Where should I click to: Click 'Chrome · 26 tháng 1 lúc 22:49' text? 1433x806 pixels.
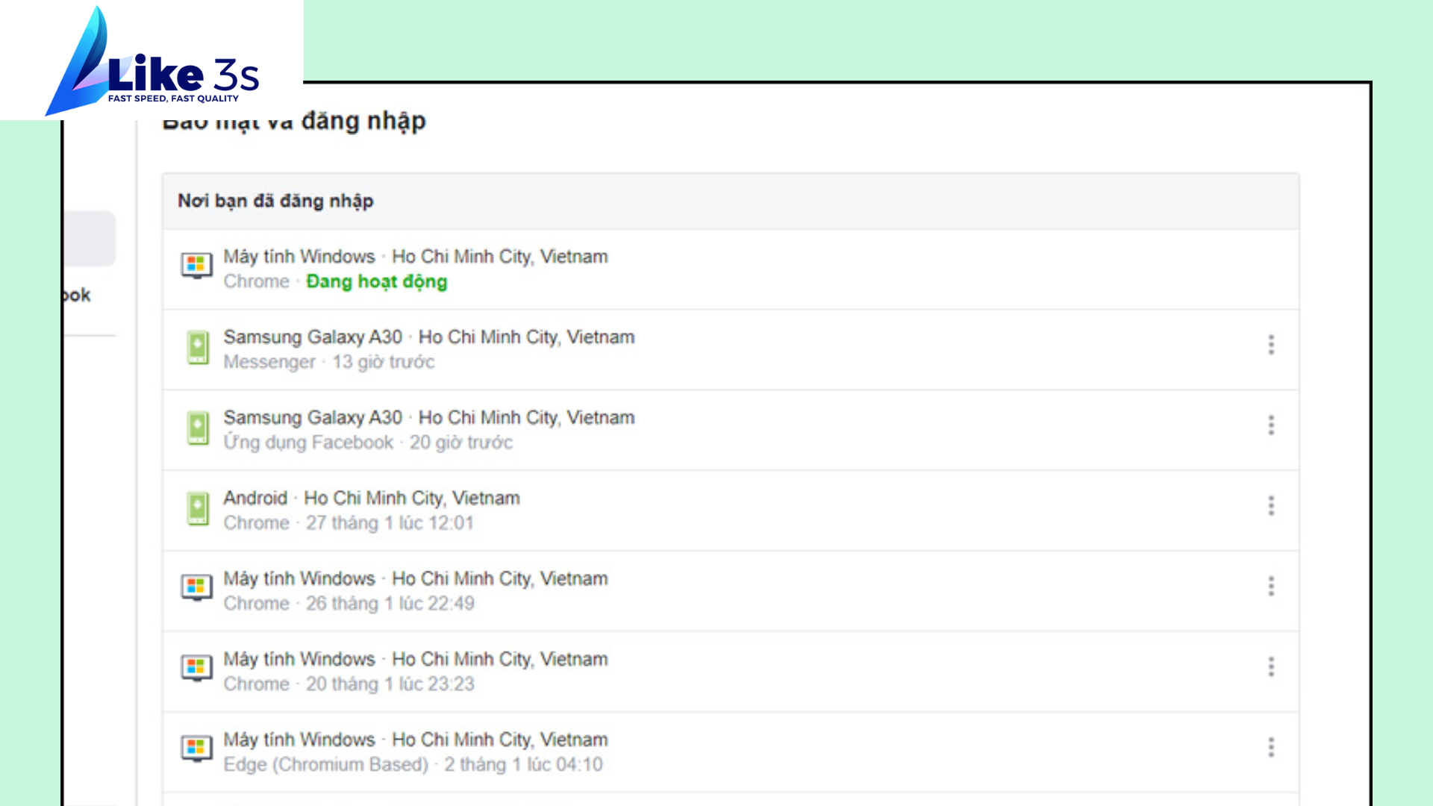tap(349, 604)
